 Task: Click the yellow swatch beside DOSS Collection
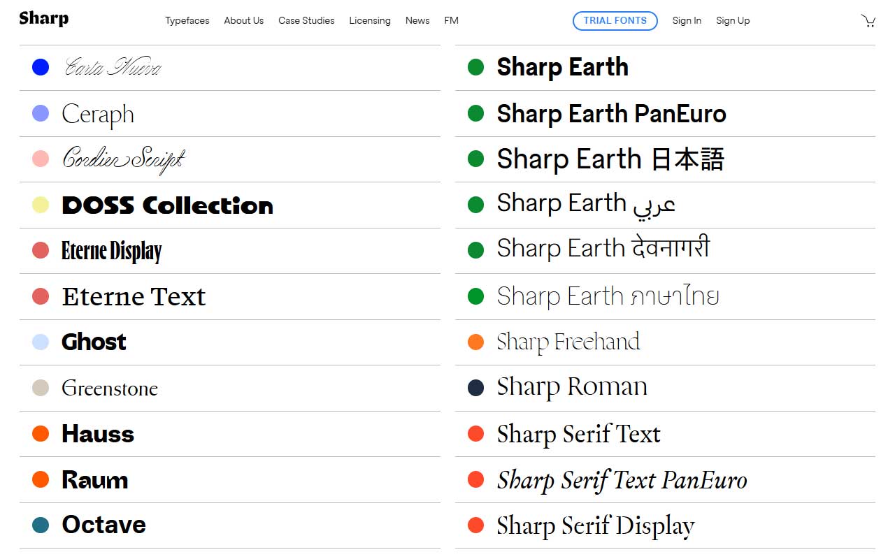pyautogui.click(x=41, y=205)
